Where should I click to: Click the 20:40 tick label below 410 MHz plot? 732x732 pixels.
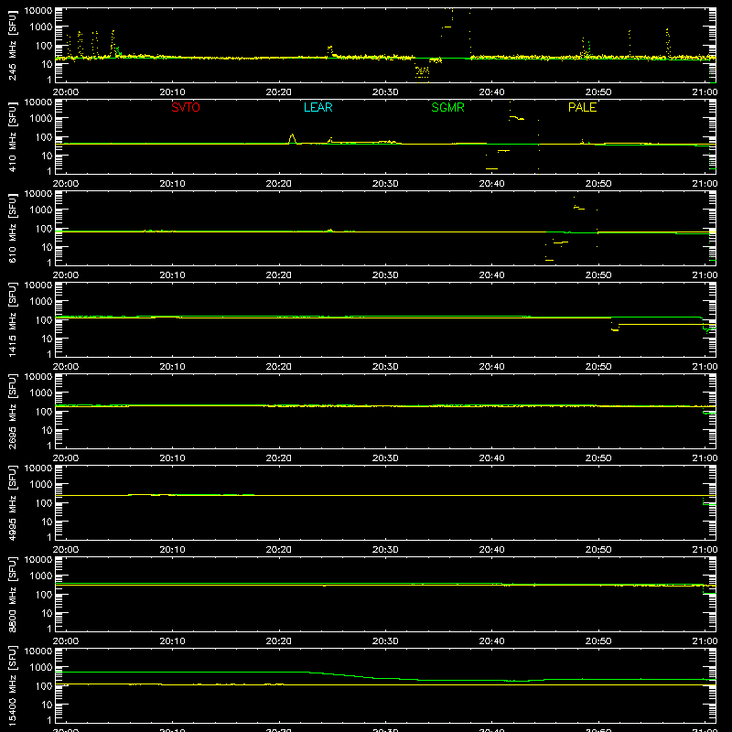(491, 184)
